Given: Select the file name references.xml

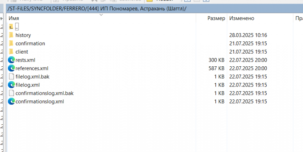Looking at the screenshot, I should click(x=32, y=68).
